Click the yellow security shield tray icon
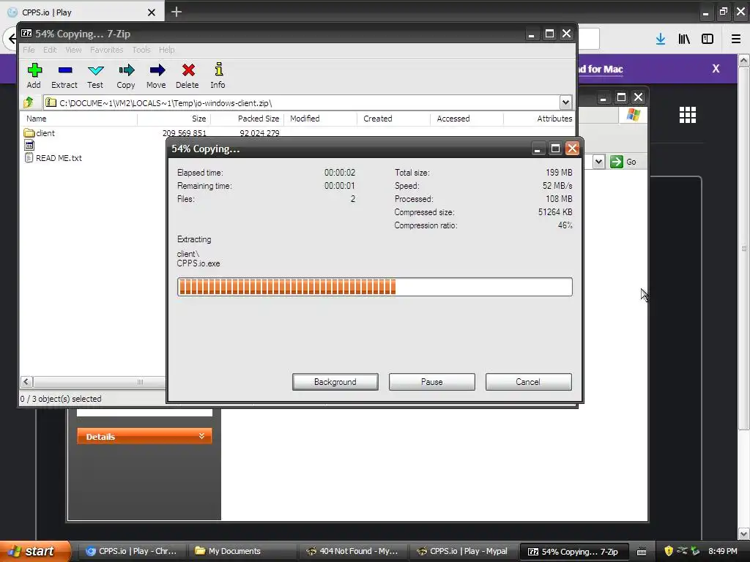Viewport: 750px width, 562px height. point(669,551)
